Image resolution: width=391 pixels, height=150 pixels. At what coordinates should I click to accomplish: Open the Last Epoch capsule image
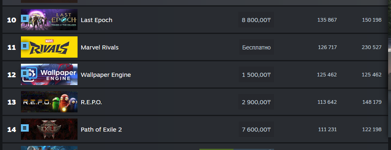click(49, 20)
